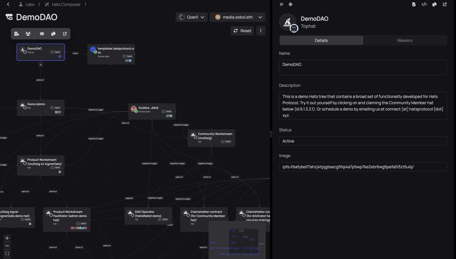Click the locate target icon in the panel header
This screenshot has height=259, width=456.
point(290,4)
